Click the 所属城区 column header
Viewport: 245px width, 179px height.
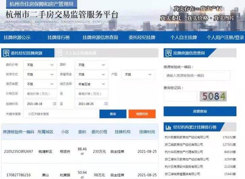pyautogui.click(x=45, y=132)
